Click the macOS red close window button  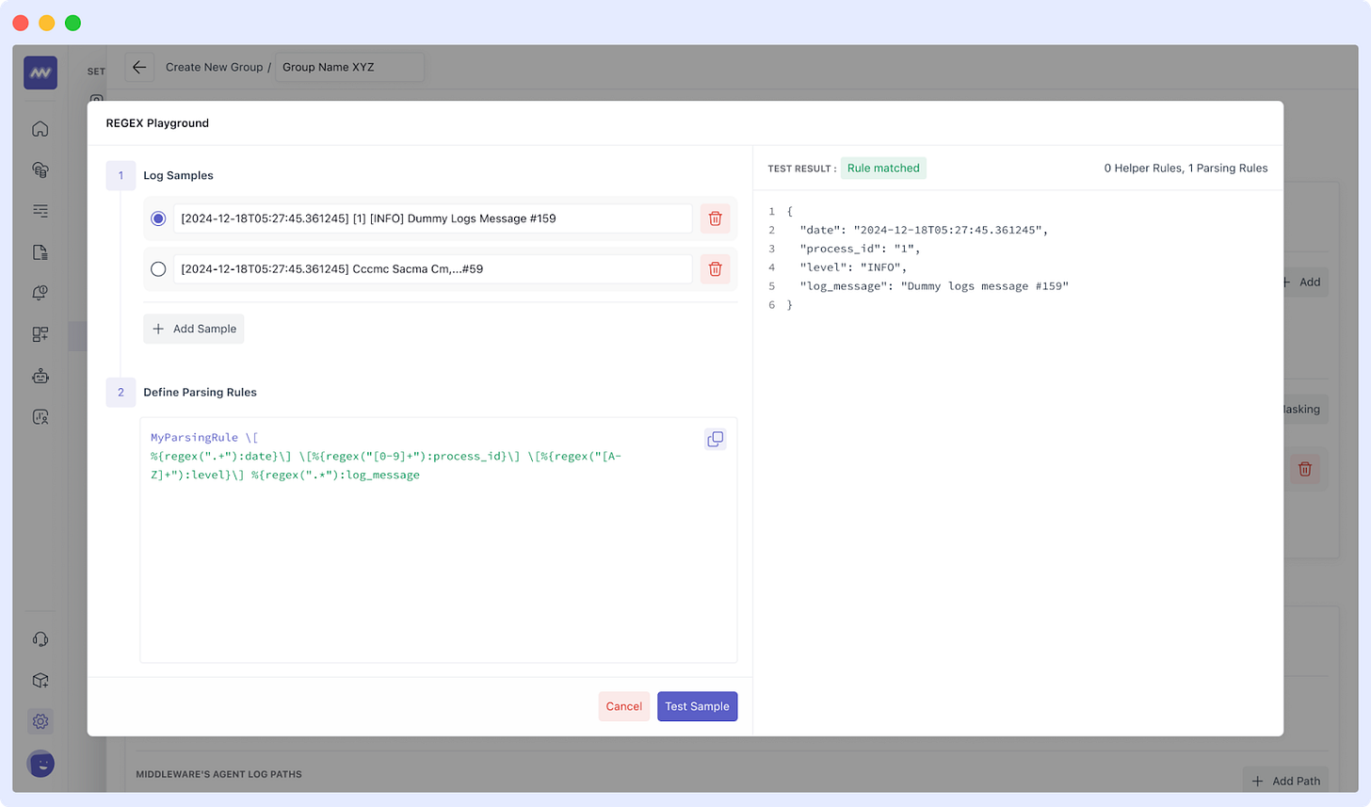point(21,23)
